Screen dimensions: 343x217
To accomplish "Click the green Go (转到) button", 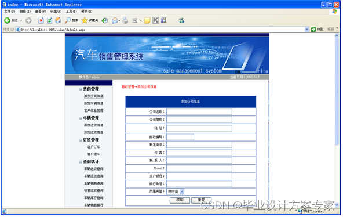I will (x=317, y=30).
